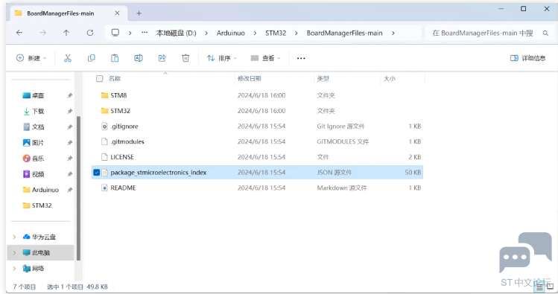Click the search magnifier icon
Viewport: 558px width, 294px height.
[x=545, y=33]
